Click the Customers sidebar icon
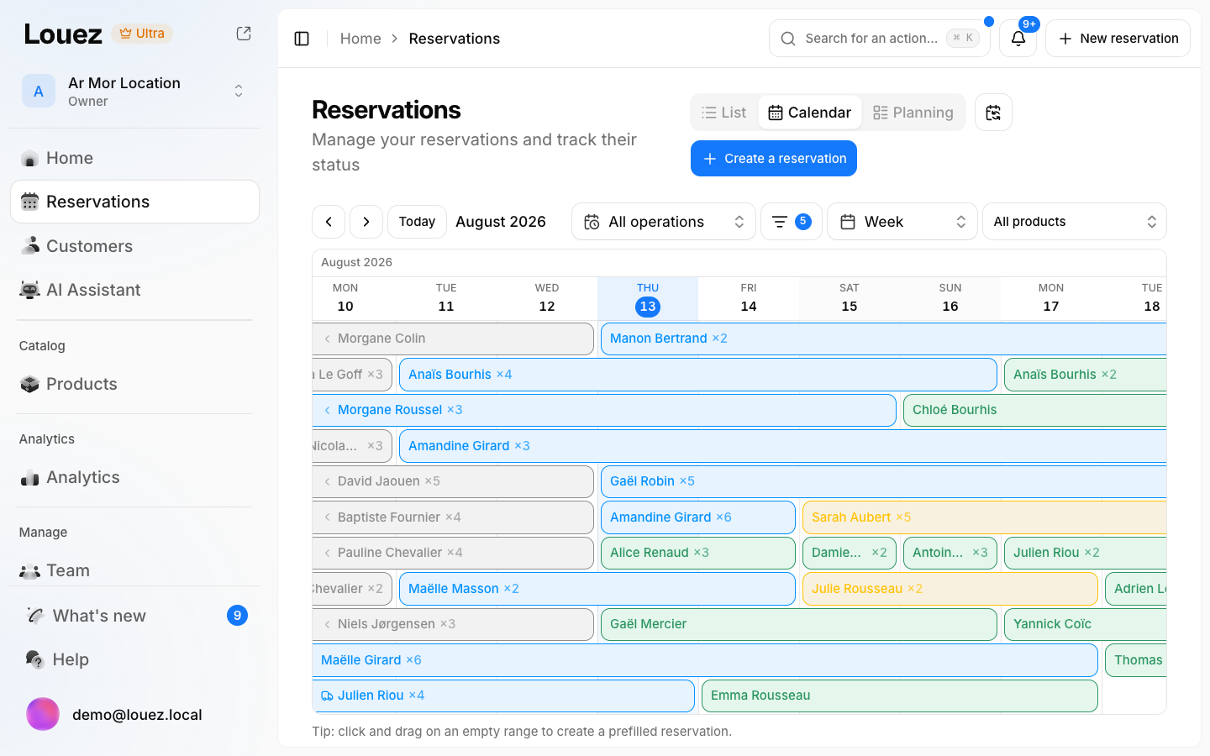The width and height of the screenshot is (1210, 756). click(30, 246)
